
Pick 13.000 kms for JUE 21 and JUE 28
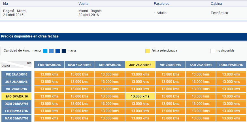(140, 82)
